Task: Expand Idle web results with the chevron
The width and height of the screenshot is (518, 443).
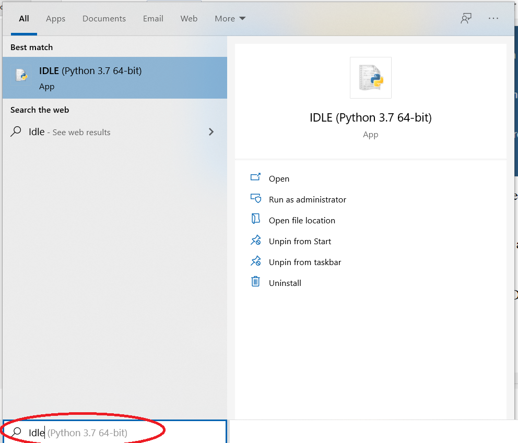Action: [211, 132]
